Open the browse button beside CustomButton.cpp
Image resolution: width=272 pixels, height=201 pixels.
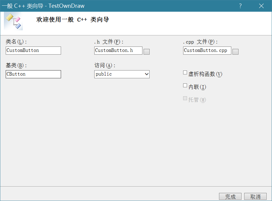click(235, 52)
